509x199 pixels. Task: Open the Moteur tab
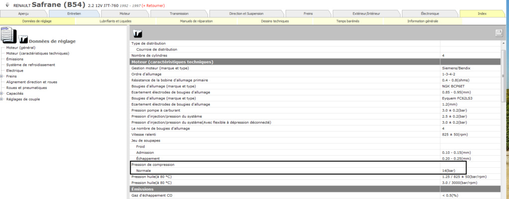pyautogui.click(x=125, y=13)
